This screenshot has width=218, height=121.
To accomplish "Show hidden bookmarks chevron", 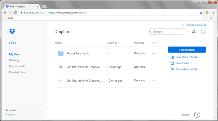I will (x=211, y=18).
